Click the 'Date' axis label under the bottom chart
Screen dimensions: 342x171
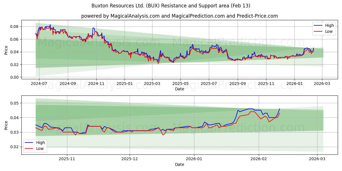pos(180,164)
